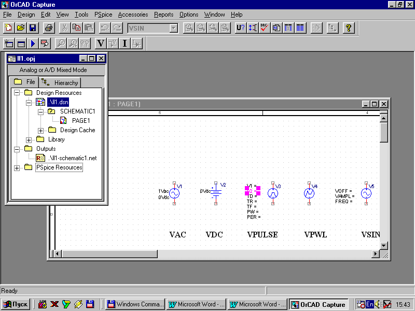The image size is (415, 311).
Task: Switch to the File tab
Action: (24, 82)
